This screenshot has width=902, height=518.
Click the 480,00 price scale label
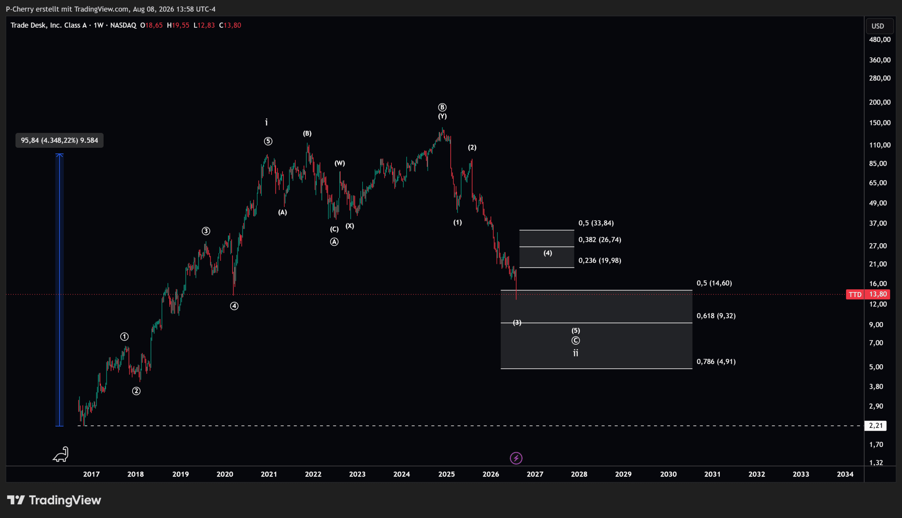click(x=880, y=39)
